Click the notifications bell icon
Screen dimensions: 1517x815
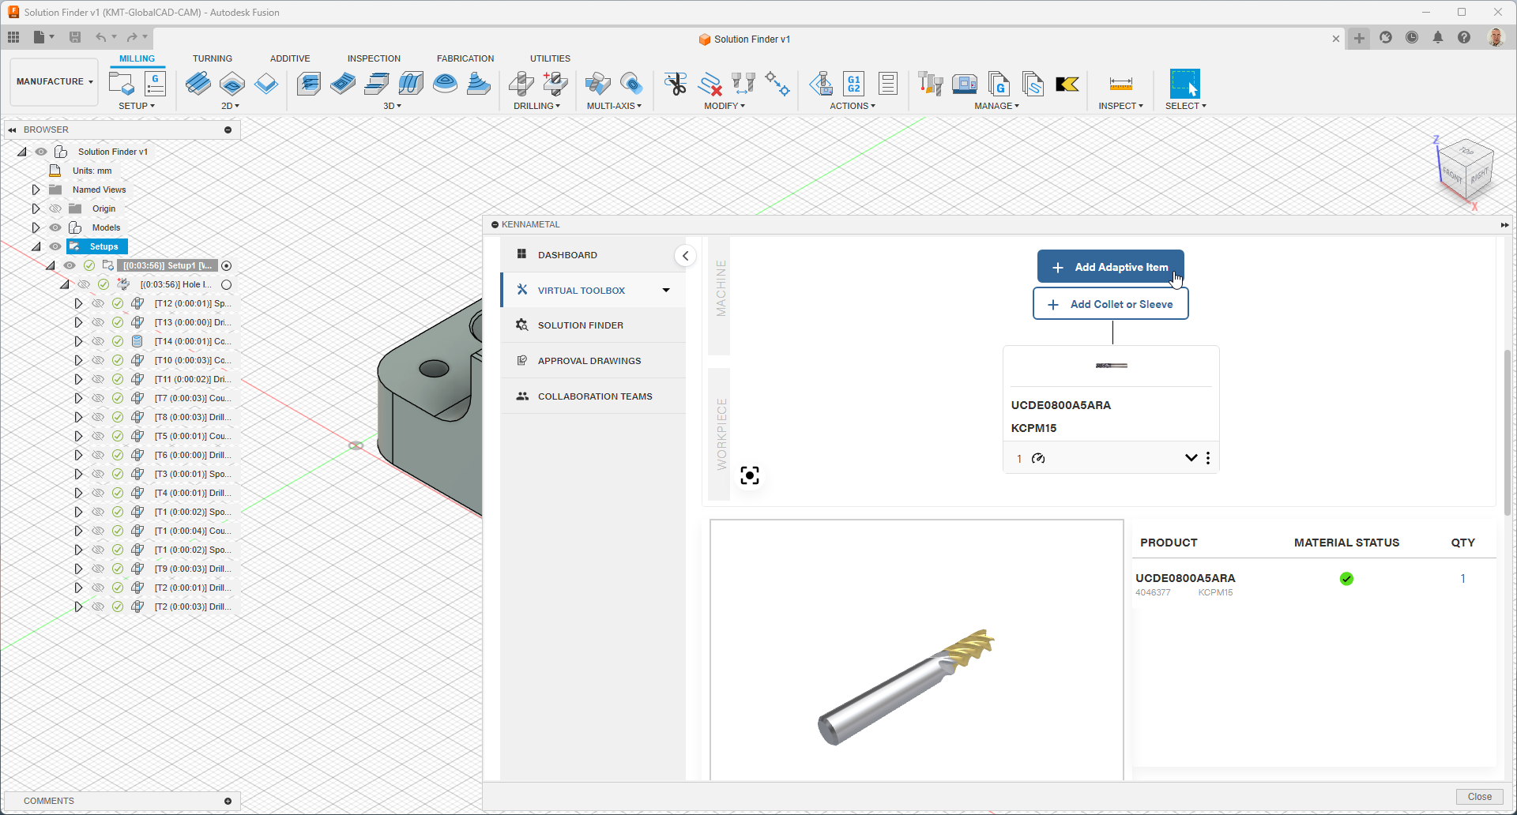pyautogui.click(x=1438, y=38)
